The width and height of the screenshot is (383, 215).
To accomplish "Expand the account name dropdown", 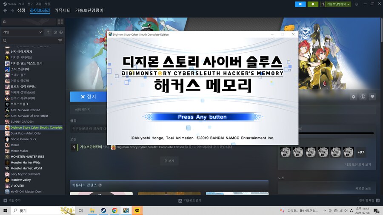I will (338, 4).
